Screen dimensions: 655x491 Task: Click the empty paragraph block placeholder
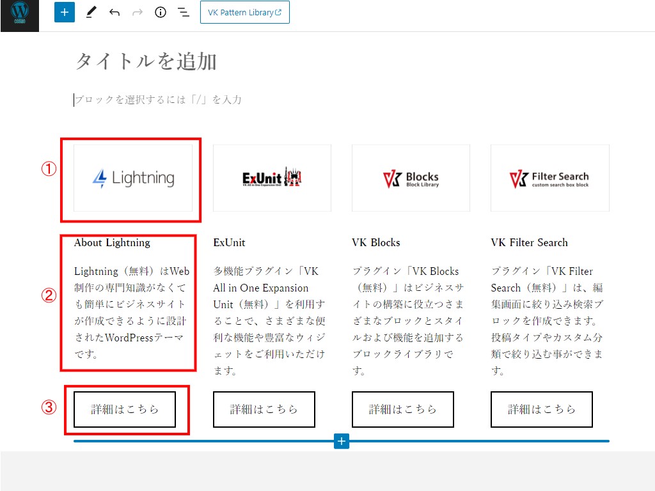158,100
